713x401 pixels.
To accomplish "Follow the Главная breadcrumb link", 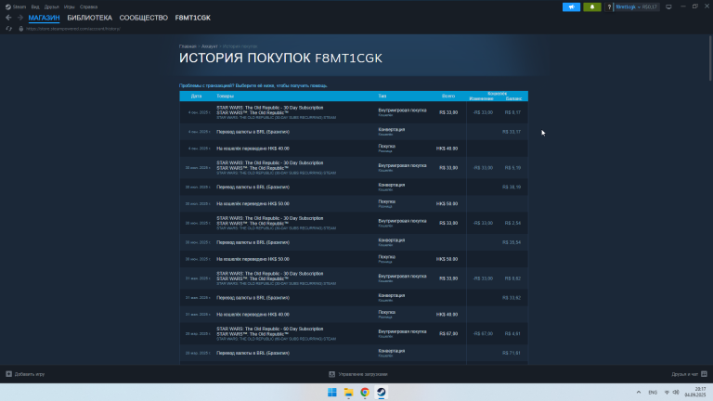I will tap(188, 46).
